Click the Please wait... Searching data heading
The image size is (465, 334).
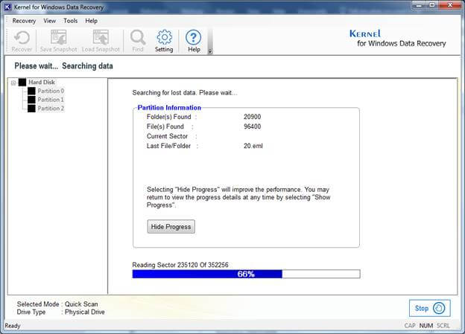[64, 65]
